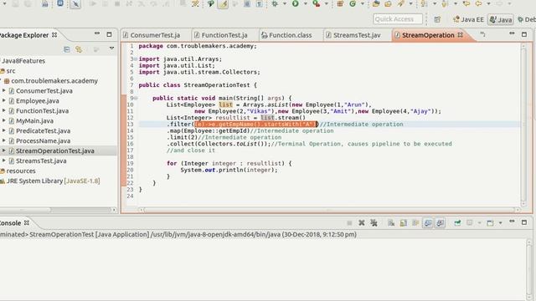Viewport: 536px width, 301px height.
Task: Select StreamOperationTest.java in explorer
Action: 54,150
